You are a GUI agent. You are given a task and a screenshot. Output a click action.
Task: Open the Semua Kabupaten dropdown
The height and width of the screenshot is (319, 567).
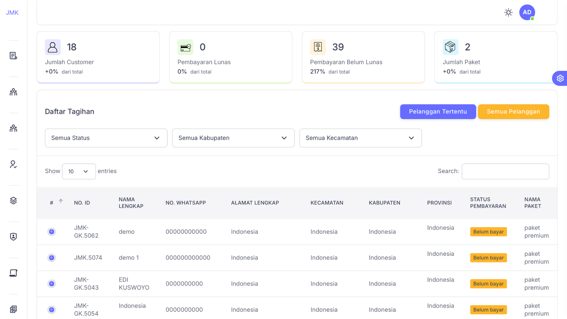[x=233, y=138]
